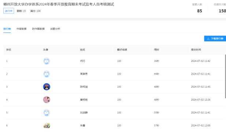Click the score 100 in rank 1 row
Viewport: 226px width, 132px height.
[x=119, y=61]
